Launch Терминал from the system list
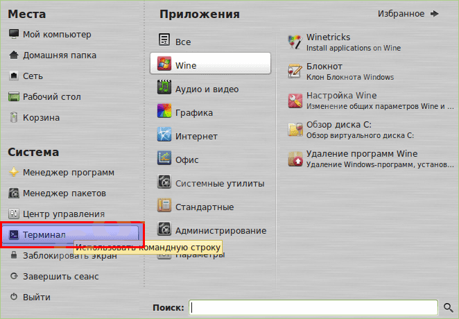The width and height of the screenshot is (459, 319). point(70,234)
